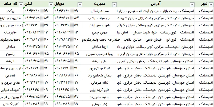Select the آدرس column header cell
214x107 pixels.
(x=156, y=4)
